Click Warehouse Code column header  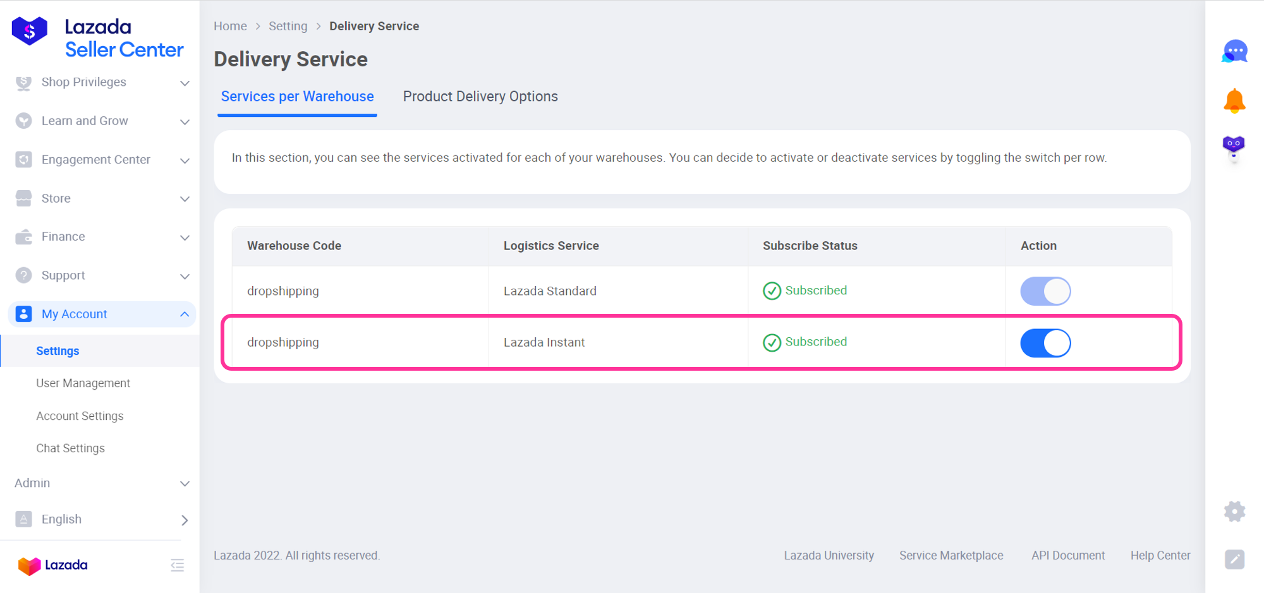[294, 246]
